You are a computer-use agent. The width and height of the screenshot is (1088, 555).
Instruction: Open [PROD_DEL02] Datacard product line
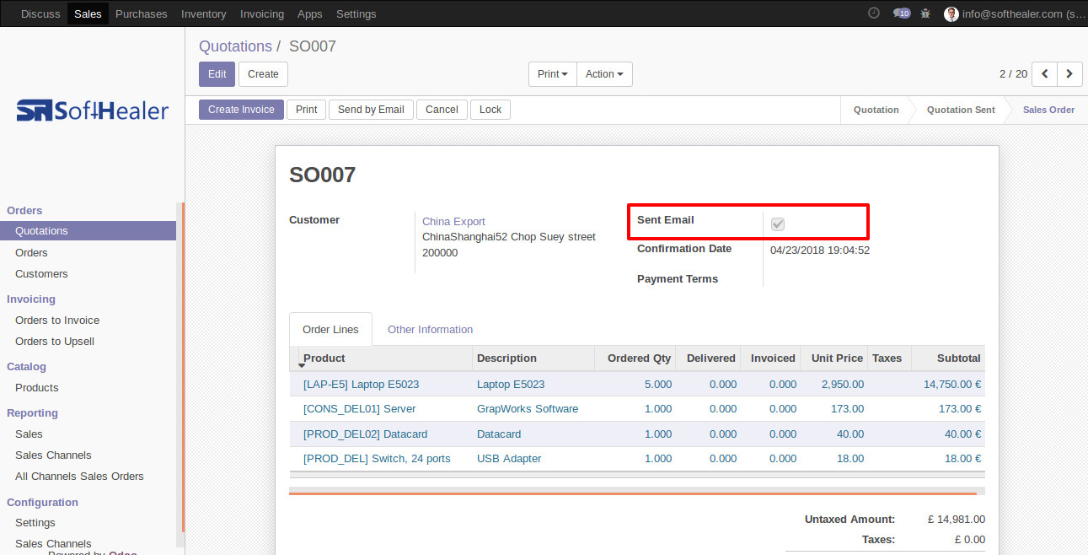click(367, 434)
